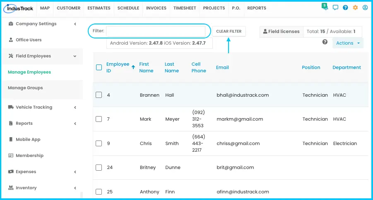Open Office Users settings
The width and height of the screenshot is (373, 200).
click(x=29, y=40)
